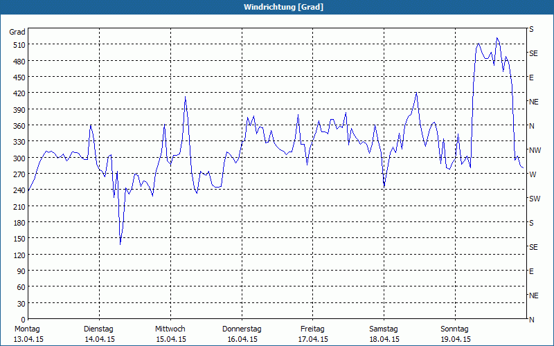Click the date 13.04.15
554x346 pixels.
[x=28, y=339]
